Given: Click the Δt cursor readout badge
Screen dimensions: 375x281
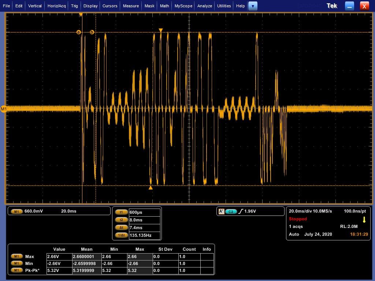Looking at the screenshot, I should tap(121, 228).
